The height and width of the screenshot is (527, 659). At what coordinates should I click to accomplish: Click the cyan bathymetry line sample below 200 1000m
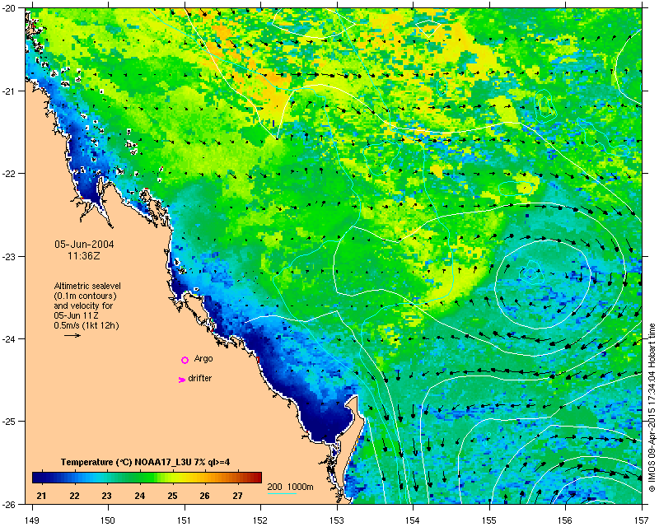point(282,493)
